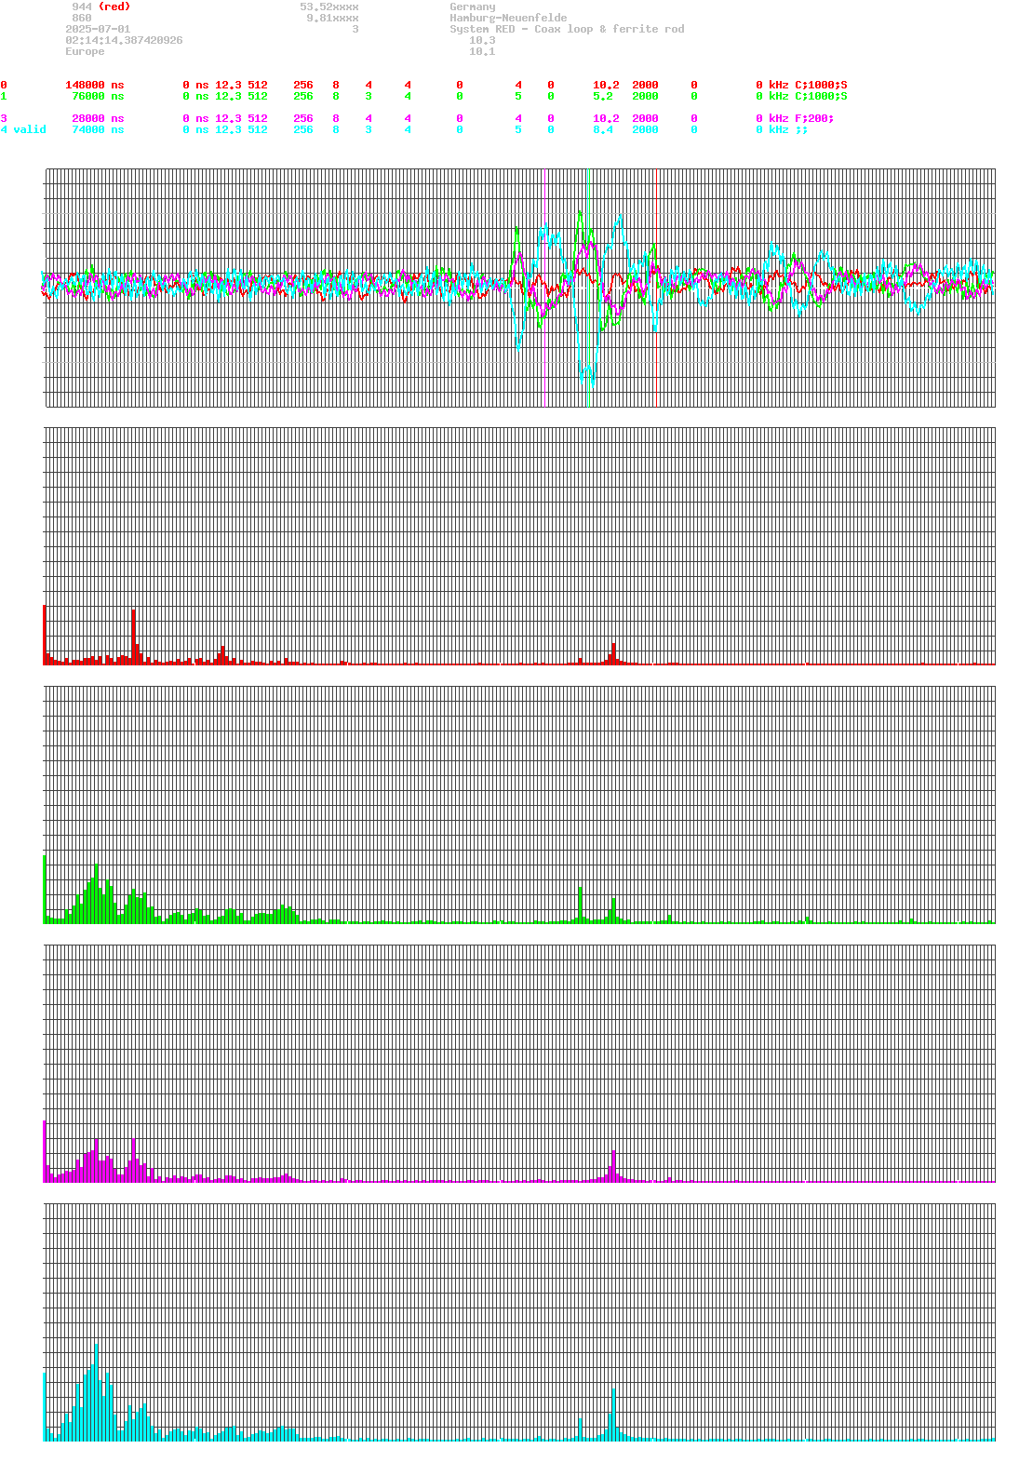The image size is (1019, 1462).
Task: Click "System RED - Coax loop & ferrite rod"
Action: point(567,29)
